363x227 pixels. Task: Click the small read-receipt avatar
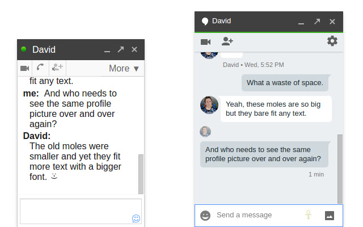(x=205, y=132)
